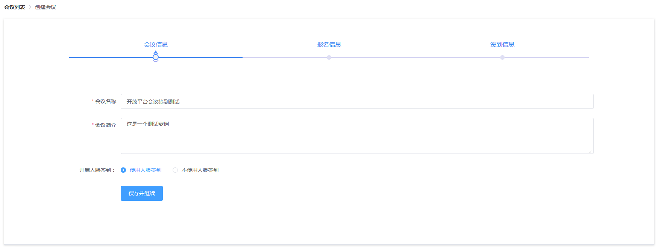Click the active 会议信息 step circle
The height and width of the screenshot is (250, 660).
(x=156, y=57)
